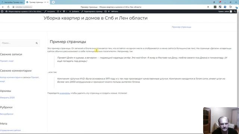Image resolution: width=239 pixels, height=134 pixels.
Task: Click the feedback speech icon in browser toolbar
Action: pos(230,7)
